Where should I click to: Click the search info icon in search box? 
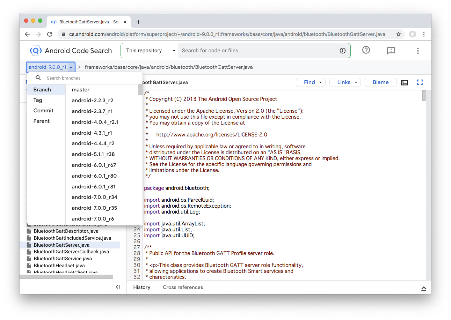(343, 51)
